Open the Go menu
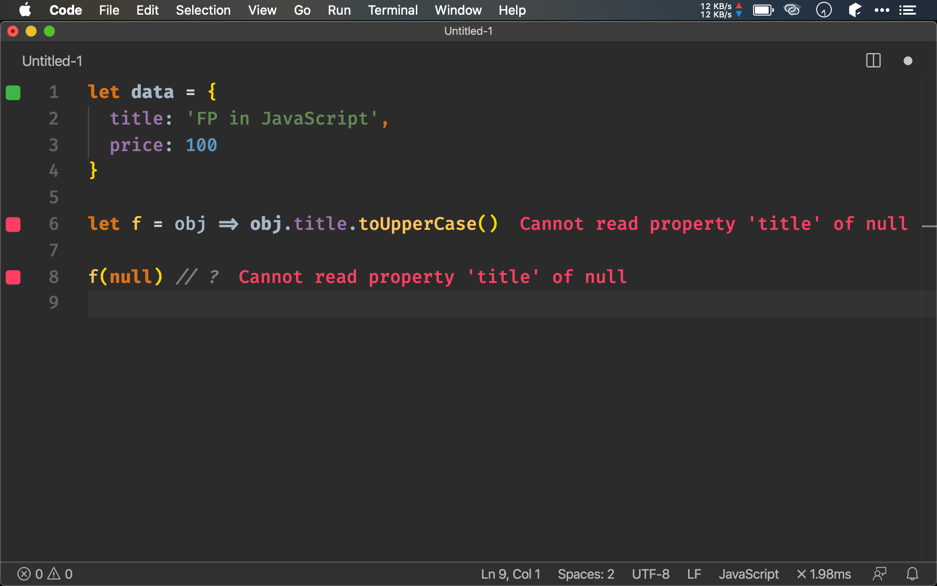The image size is (937, 586). coord(302,10)
